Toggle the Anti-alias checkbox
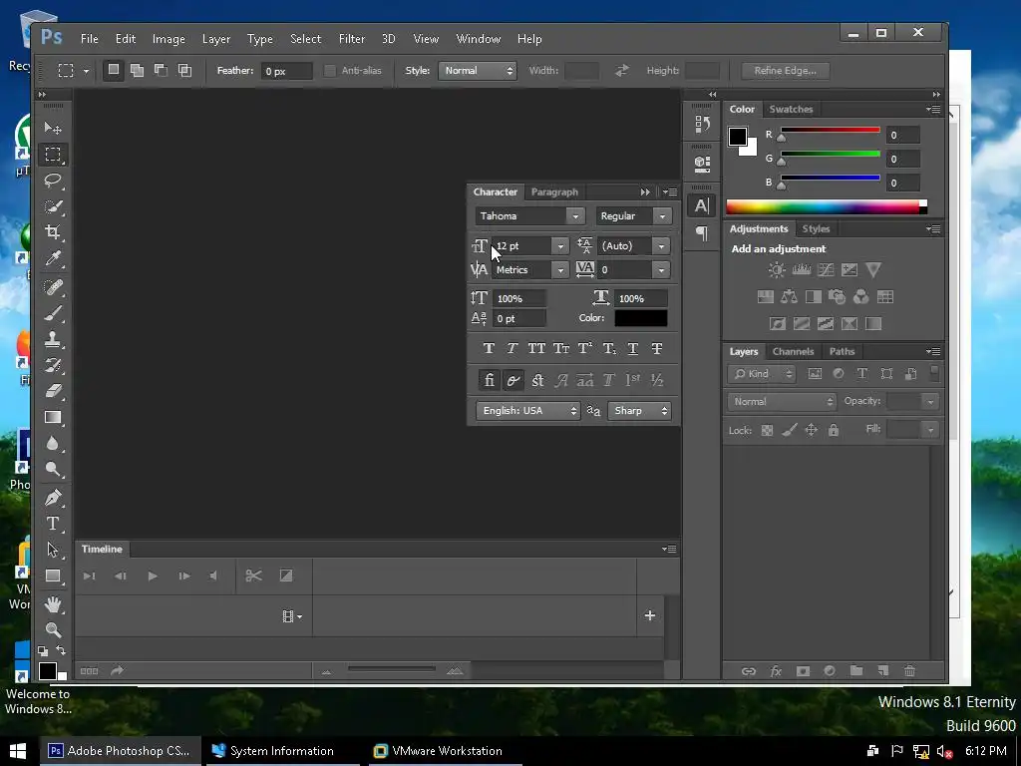Image resolution: width=1021 pixels, height=766 pixels. coord(329,71)
